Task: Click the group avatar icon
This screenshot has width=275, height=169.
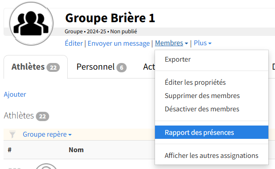Action: [31, 24]
